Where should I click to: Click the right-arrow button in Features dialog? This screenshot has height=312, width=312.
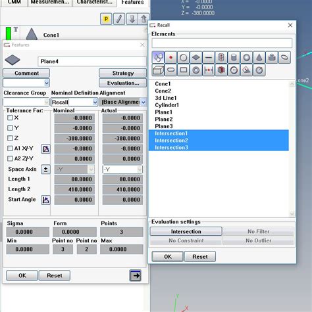pyautogui.click(x=136, y=275)
